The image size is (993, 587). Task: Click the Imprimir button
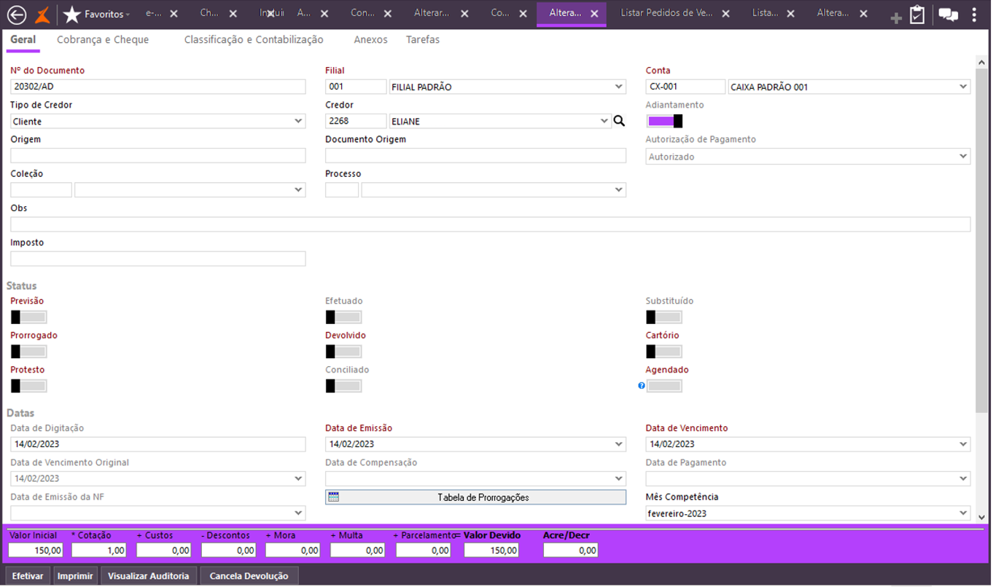[75, 576]
